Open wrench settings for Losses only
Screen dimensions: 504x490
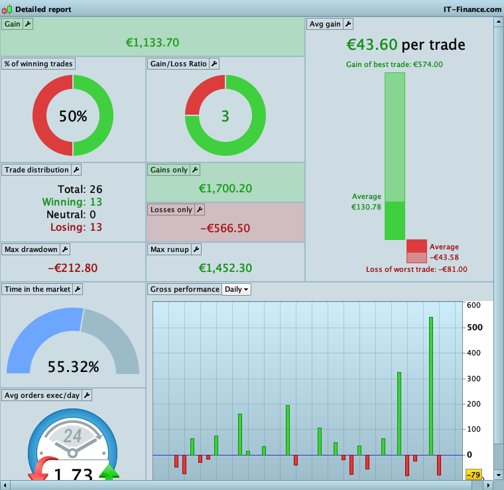coord(200,210)
